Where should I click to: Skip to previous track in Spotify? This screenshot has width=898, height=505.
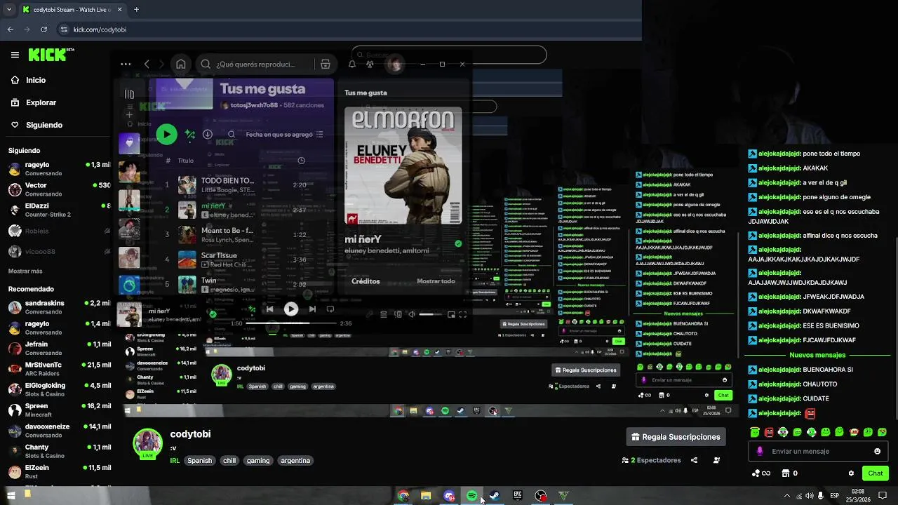[x=269, y=309]
